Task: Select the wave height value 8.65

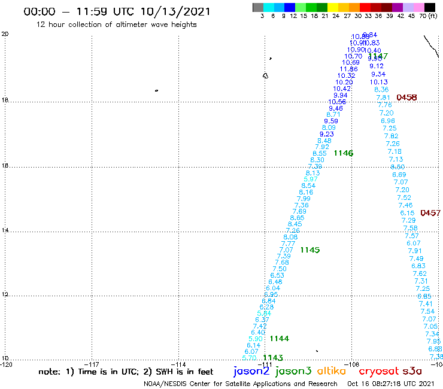Action: 297,218
